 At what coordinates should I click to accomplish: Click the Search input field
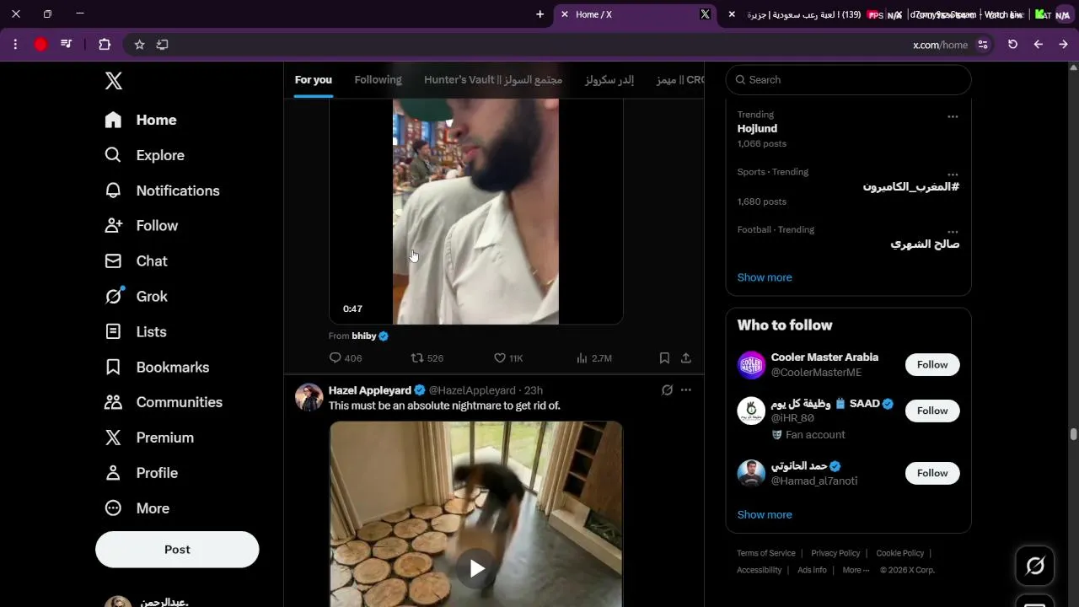click(x=849, y=80)
